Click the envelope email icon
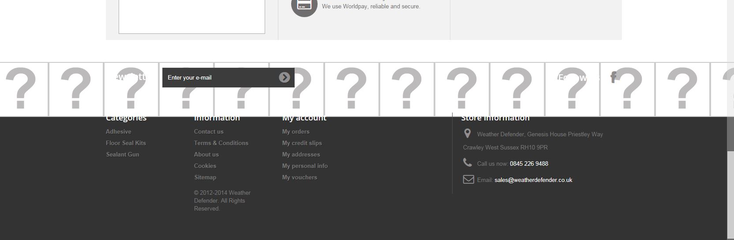734x240 pixels. tap(468, 179)
